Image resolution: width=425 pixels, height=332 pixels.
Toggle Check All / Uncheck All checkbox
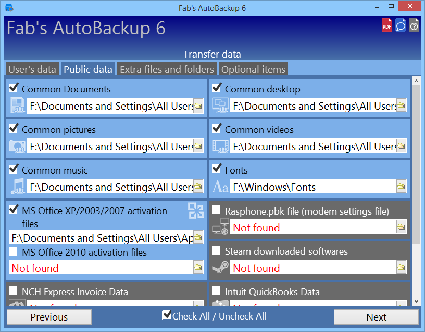167,315
